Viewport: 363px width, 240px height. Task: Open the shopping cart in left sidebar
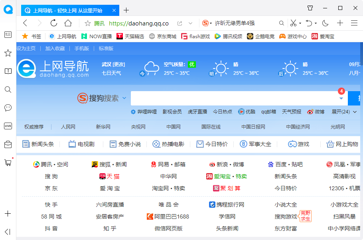(x=8, y=162)
